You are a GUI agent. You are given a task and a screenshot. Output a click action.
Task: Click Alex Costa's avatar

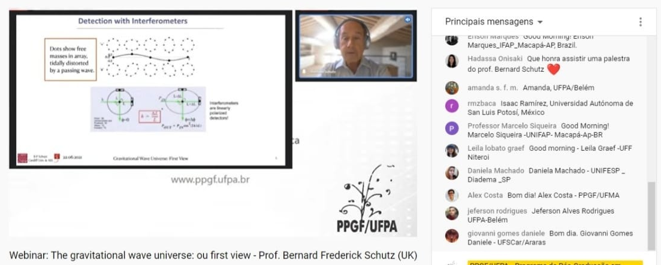pyautogui.click(x=452, y=196)
